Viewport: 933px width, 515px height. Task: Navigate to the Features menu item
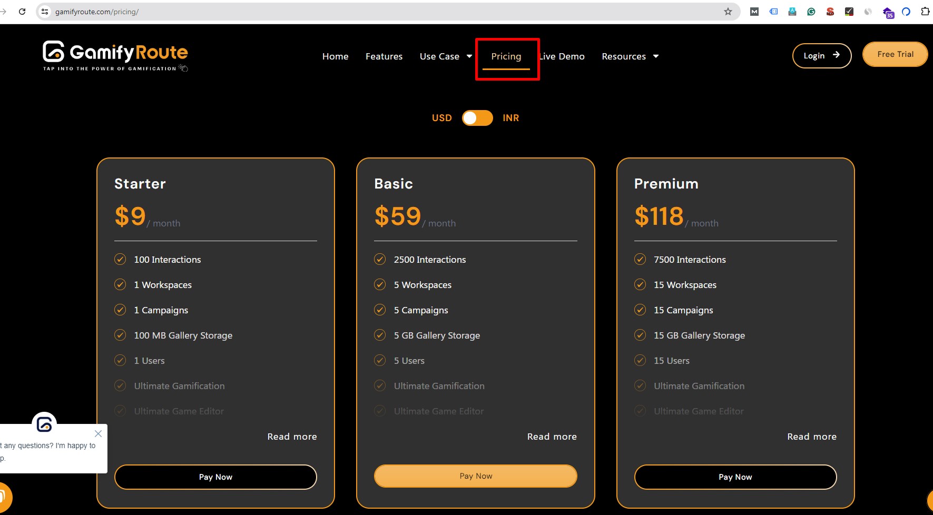tap(384, 56)
